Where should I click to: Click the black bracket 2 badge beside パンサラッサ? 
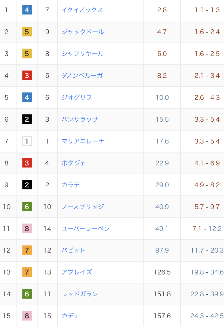pyautogui.click(x=27, y=119)
